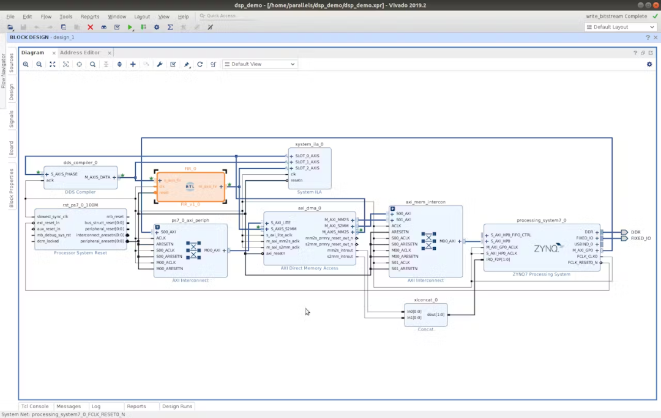The height and width of the screenshot is (418, 661).
Task: Show the Sources side panel
Action: pos(11,64)
